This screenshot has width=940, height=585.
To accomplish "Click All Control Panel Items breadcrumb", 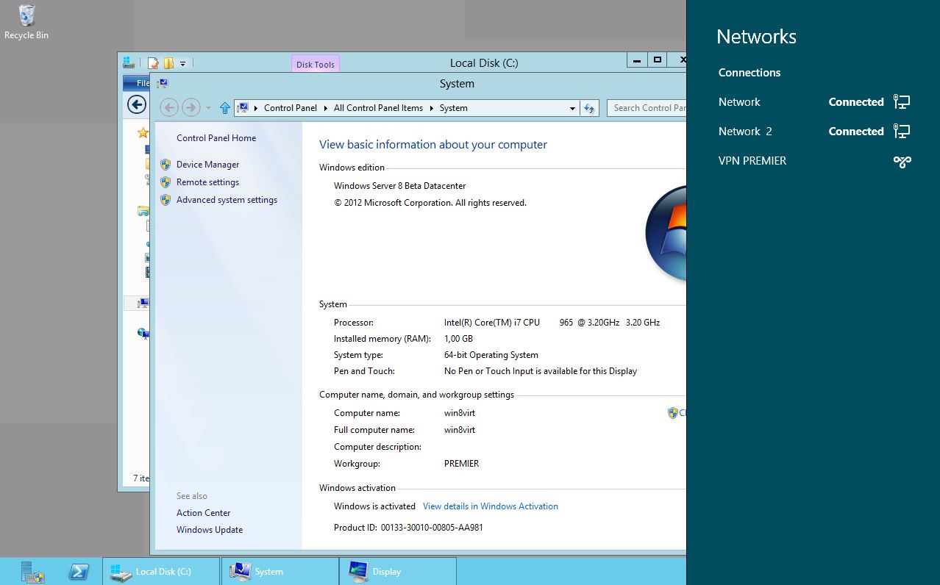I will pyautogui.click(x=378, y=108).
